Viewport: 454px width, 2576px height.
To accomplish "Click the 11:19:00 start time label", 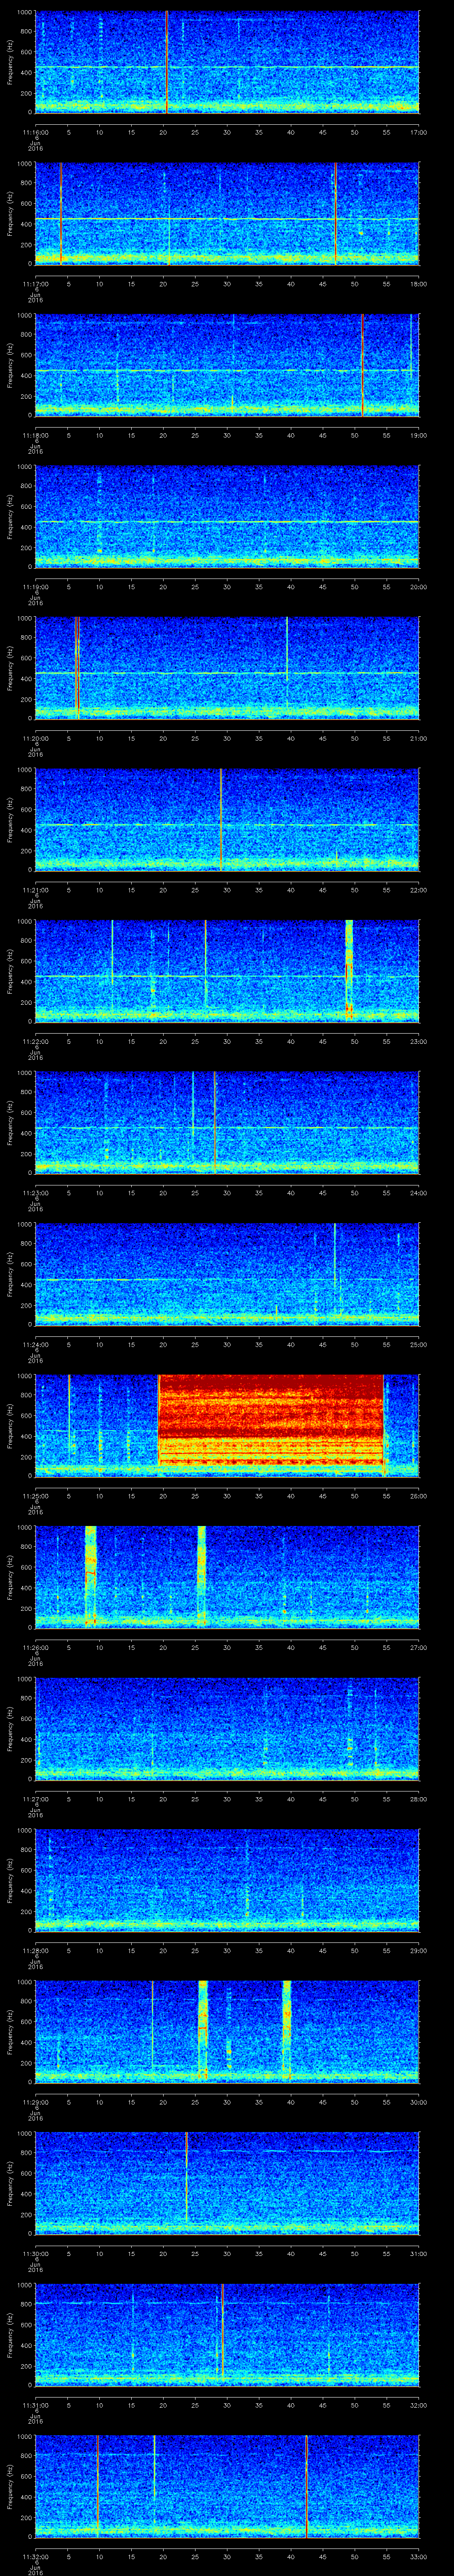I will 35,587.
